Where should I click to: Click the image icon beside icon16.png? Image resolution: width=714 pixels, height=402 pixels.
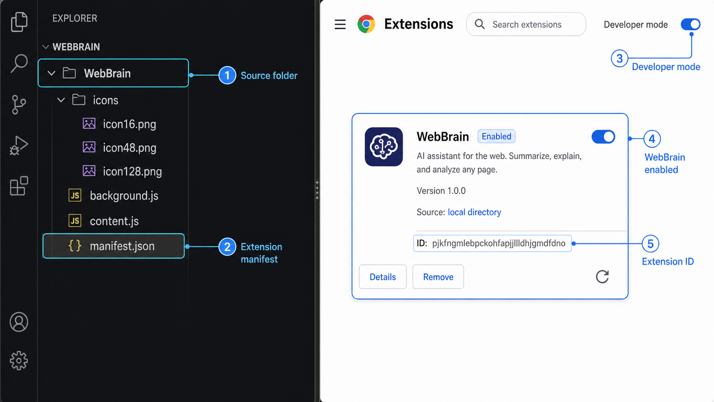tap(89, 123)
